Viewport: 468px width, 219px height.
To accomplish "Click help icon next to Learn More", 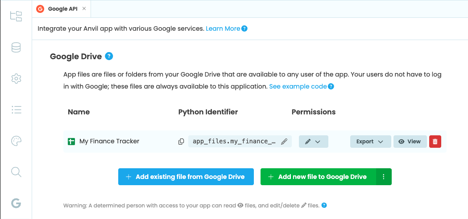I will 244,28.
